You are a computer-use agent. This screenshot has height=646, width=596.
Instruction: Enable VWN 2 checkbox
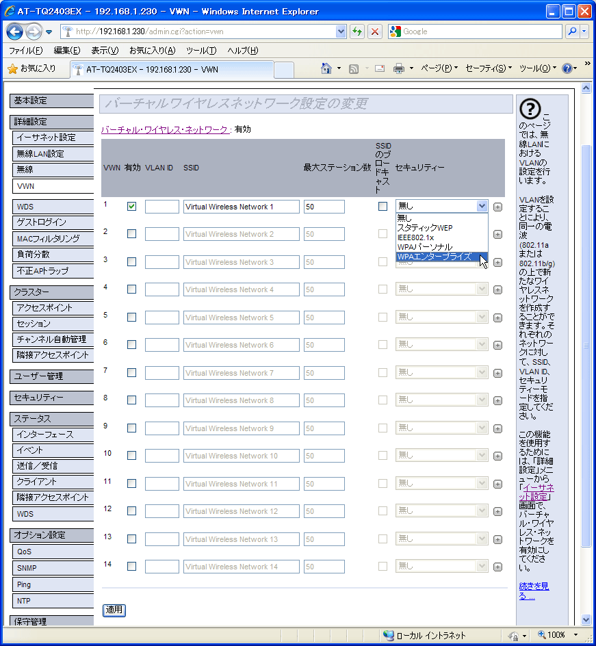pyautogui.click(x=132, y=234)
